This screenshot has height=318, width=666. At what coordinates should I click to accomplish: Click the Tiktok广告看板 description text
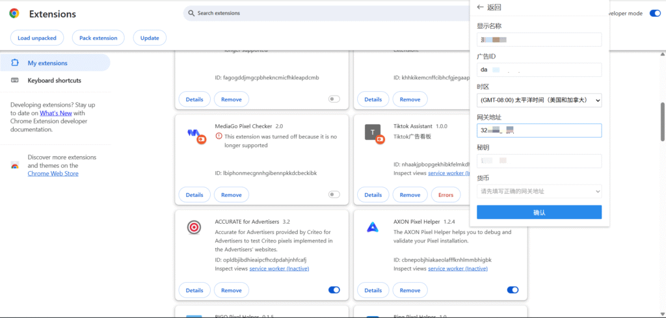pyautogui.click(x=412, y=137)
